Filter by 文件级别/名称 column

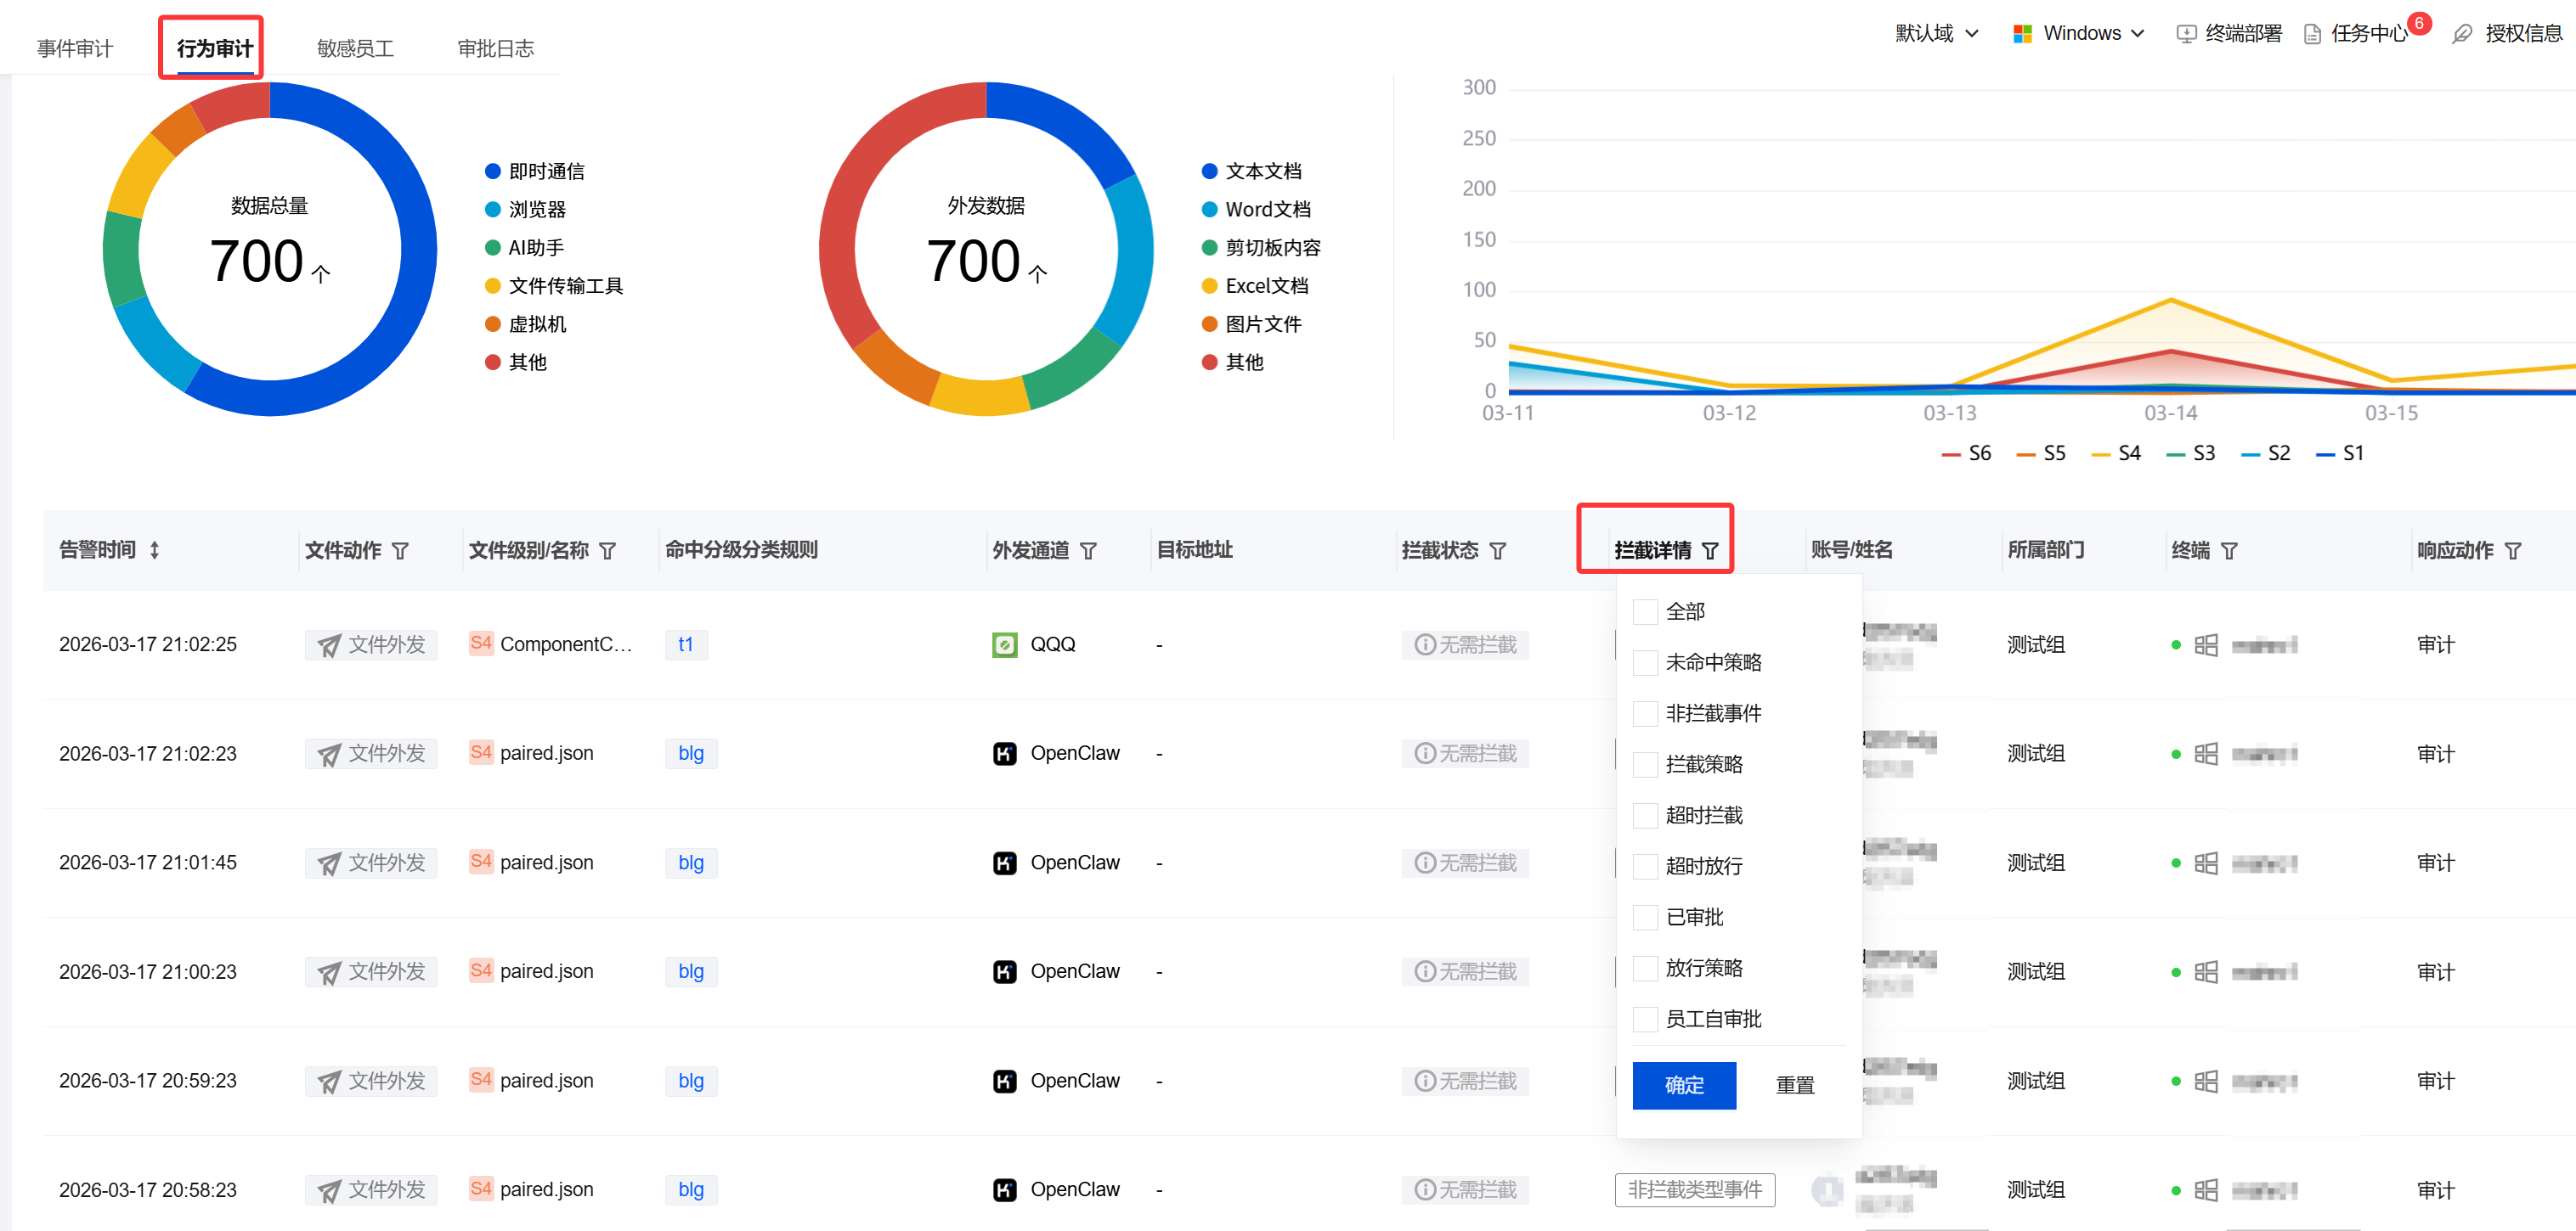tap(607, 550)
